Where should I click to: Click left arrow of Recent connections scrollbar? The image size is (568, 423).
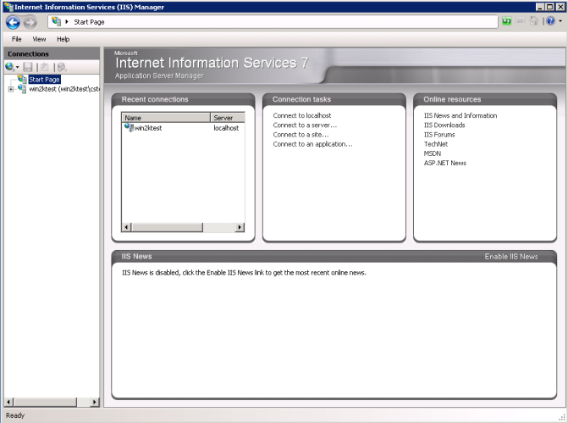tap(126, 227)
